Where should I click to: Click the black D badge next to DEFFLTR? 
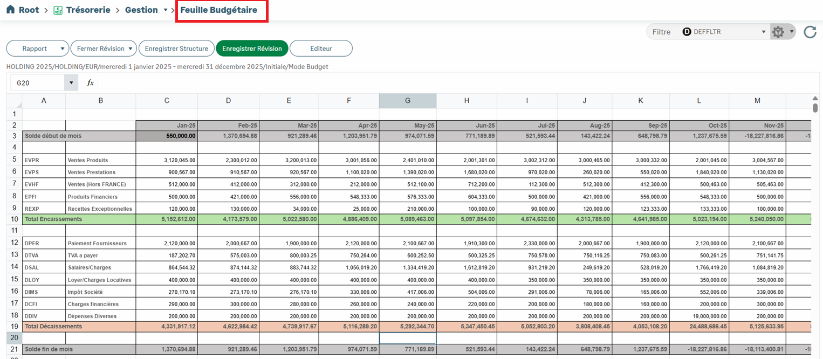pos(687,32)
